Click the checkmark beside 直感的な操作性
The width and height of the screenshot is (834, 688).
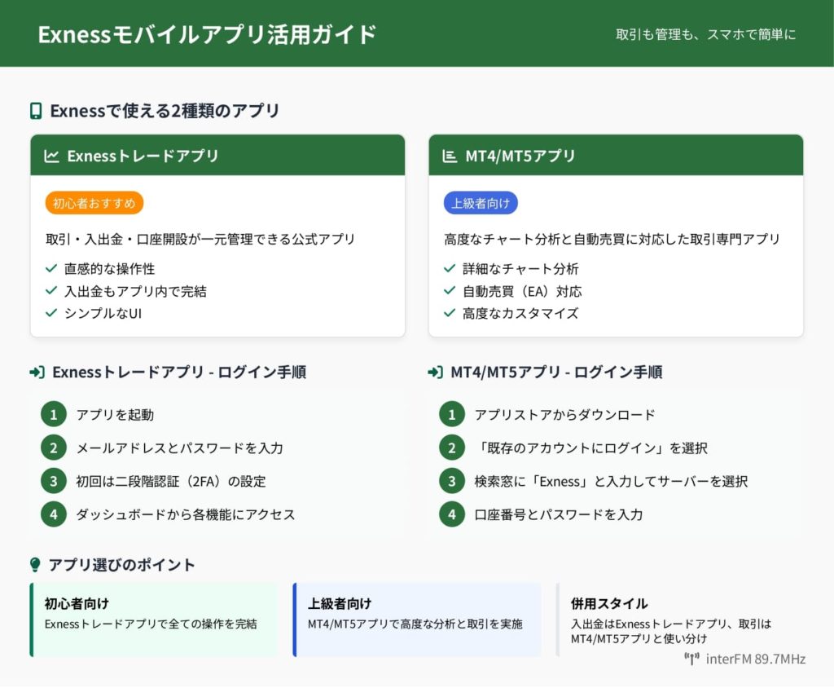click(51, 268)
